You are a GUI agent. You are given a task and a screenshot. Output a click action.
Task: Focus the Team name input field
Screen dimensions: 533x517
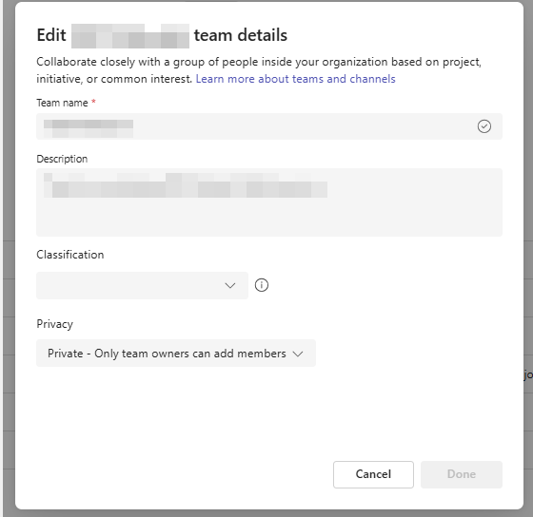point(269,126)
